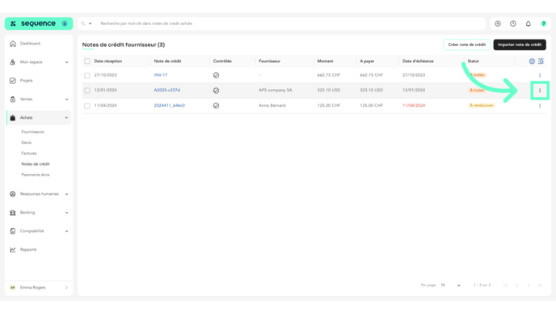This screenshot has width=556, height=313.
Task: Toggle the select-all header checkbox
Action: (x=87, y=61)
